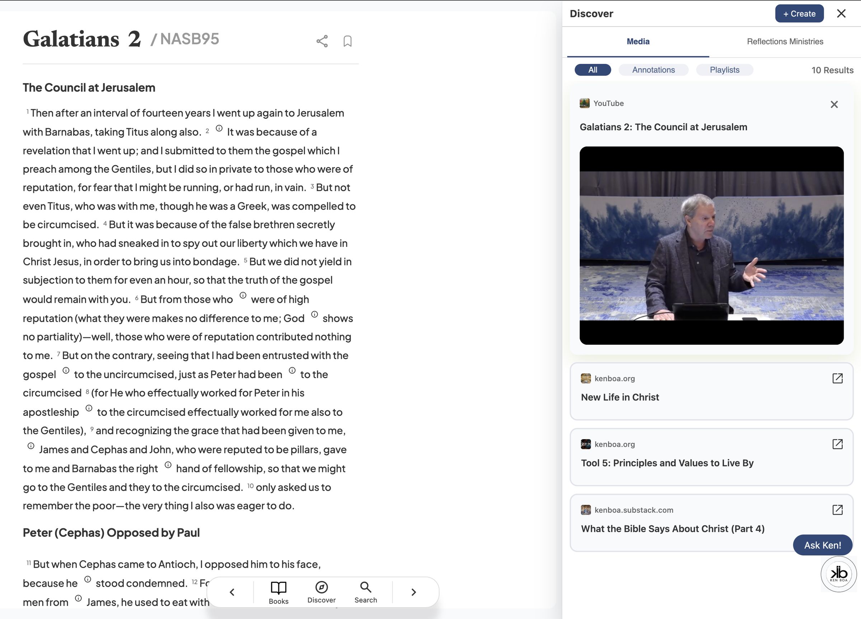
Task: Open footnote icon after 'men from'
Action: coord(78,598)
